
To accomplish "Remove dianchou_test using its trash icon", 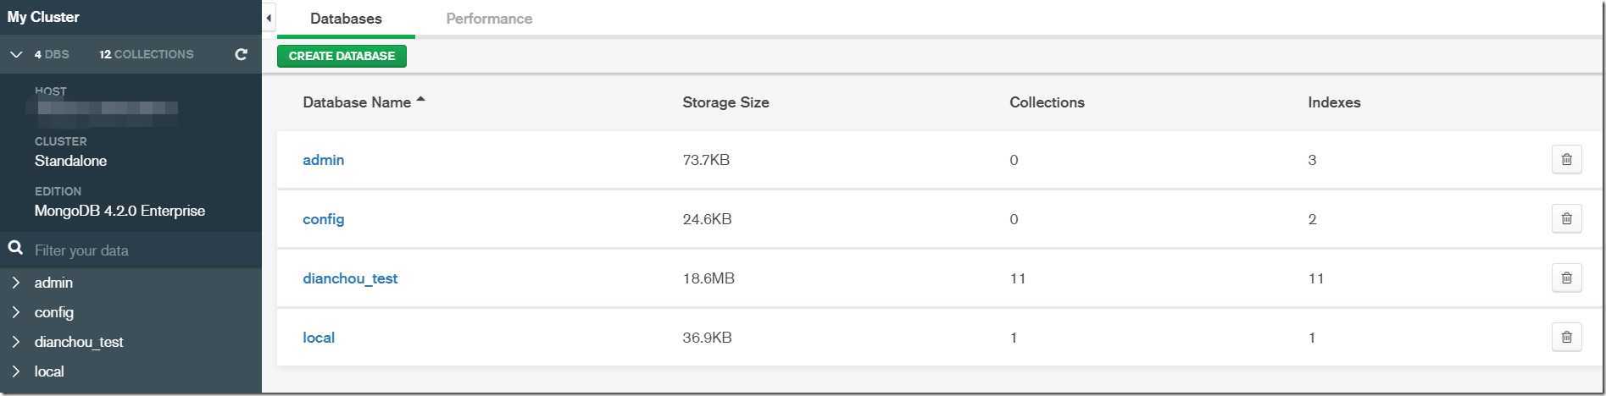I will [1566, 278].
